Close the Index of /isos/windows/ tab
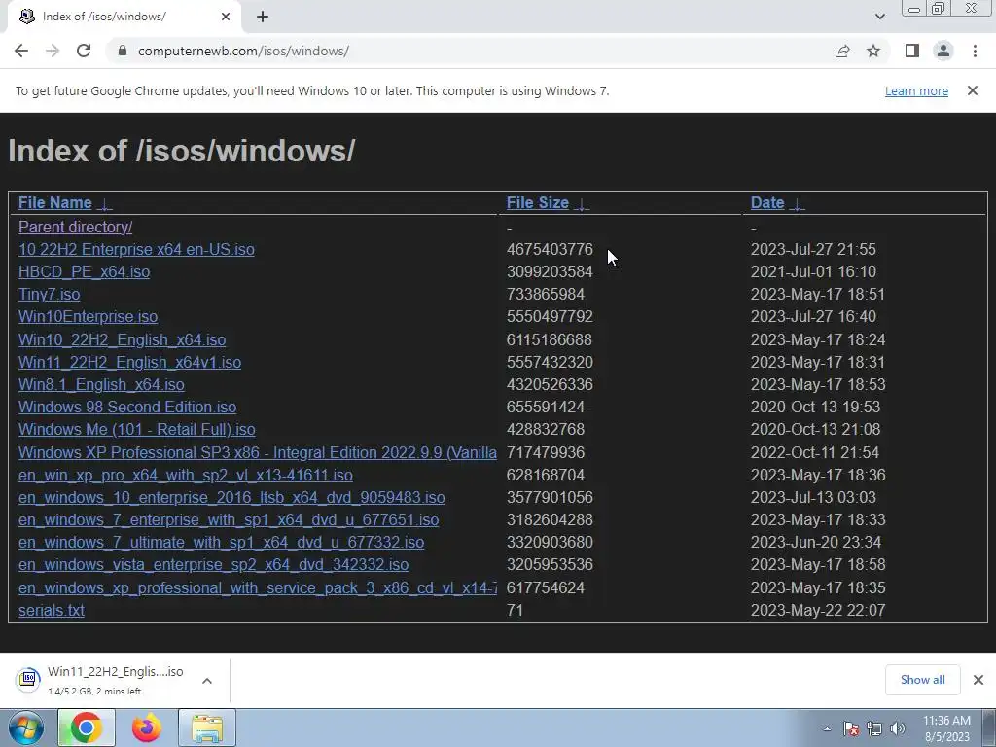996x747 pixels. [226, 17]
